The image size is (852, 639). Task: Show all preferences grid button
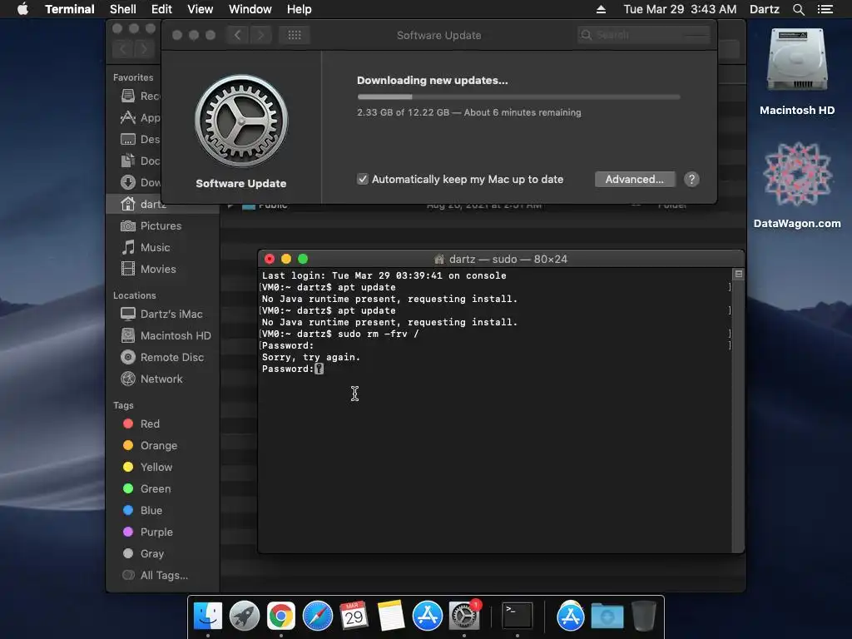point(294,35)
